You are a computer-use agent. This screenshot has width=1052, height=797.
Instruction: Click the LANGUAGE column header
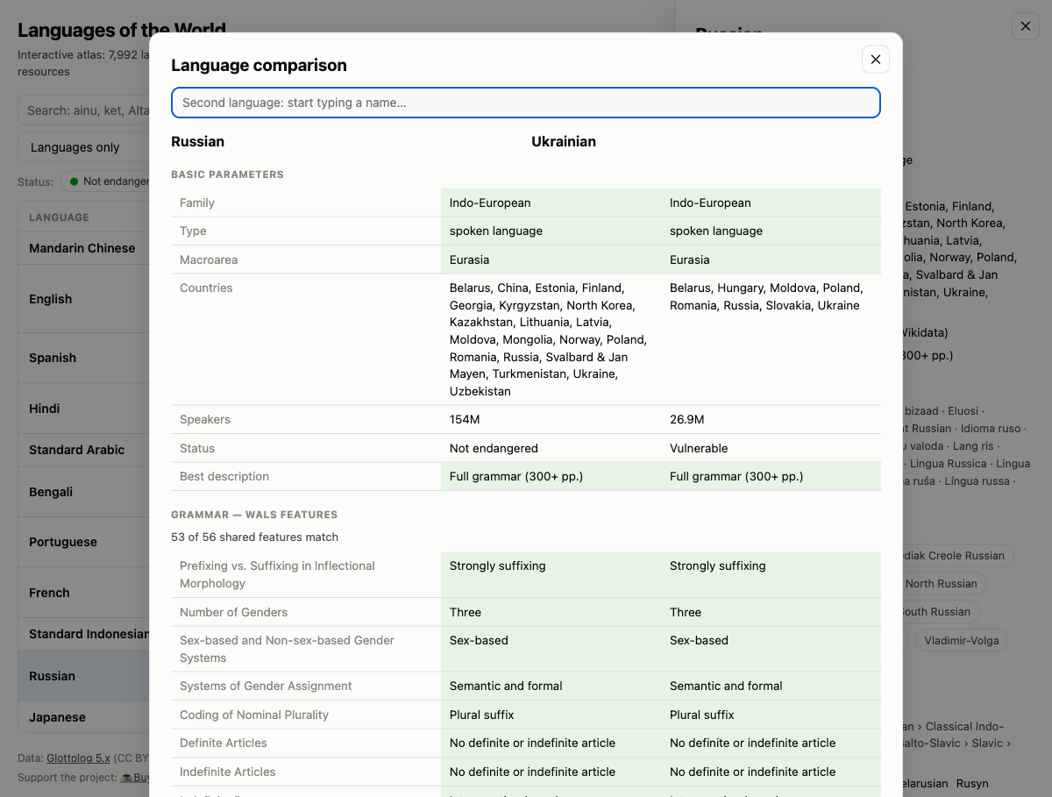[x=59, y=217]
